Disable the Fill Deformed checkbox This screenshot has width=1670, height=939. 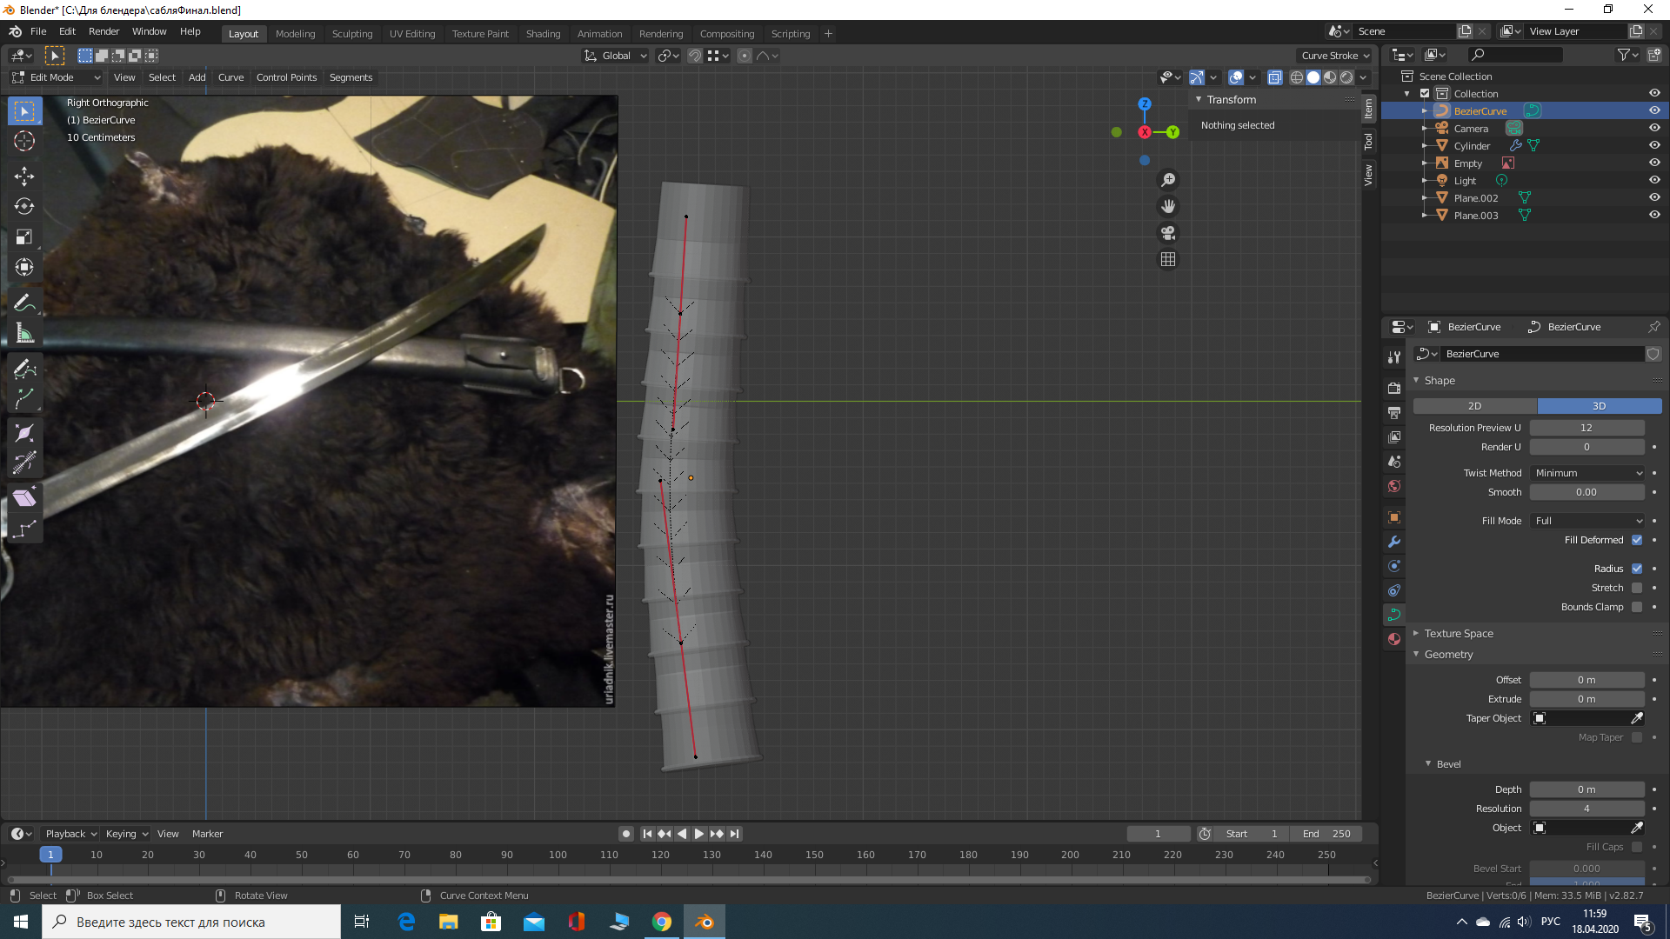tap(1637, 540)
